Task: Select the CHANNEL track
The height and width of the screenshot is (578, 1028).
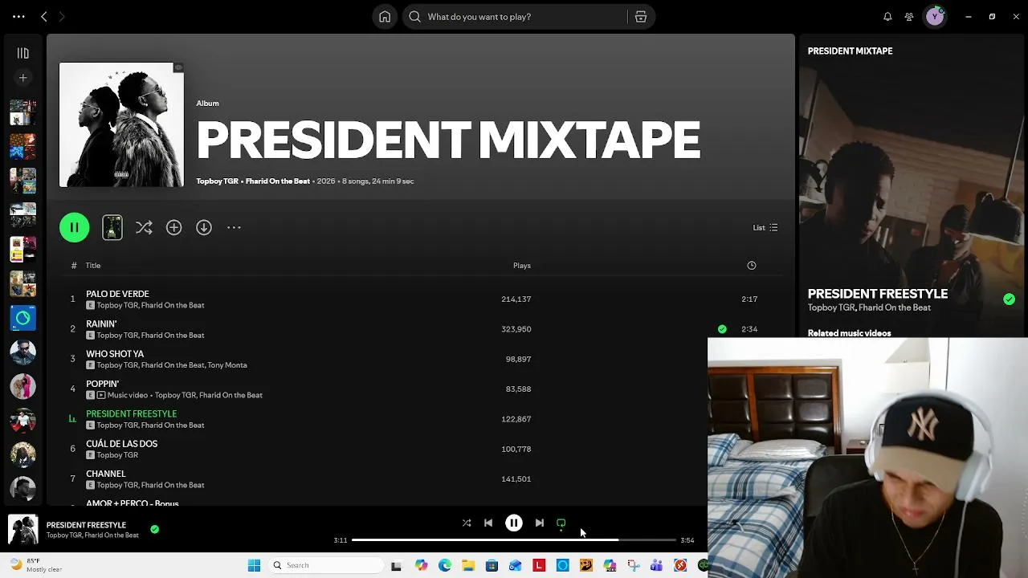Action: click(105, 474)
